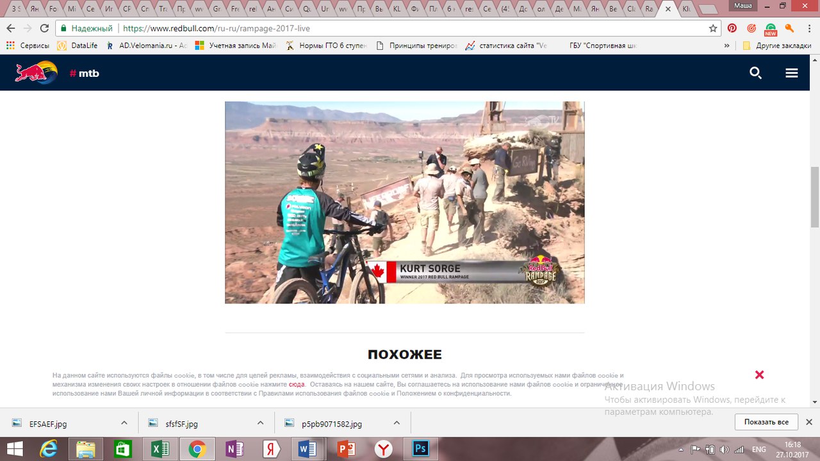Follow the #mtb link in the header
Image resolution: width=820 pixels, height=461 pixels.
tap(84, 73)
